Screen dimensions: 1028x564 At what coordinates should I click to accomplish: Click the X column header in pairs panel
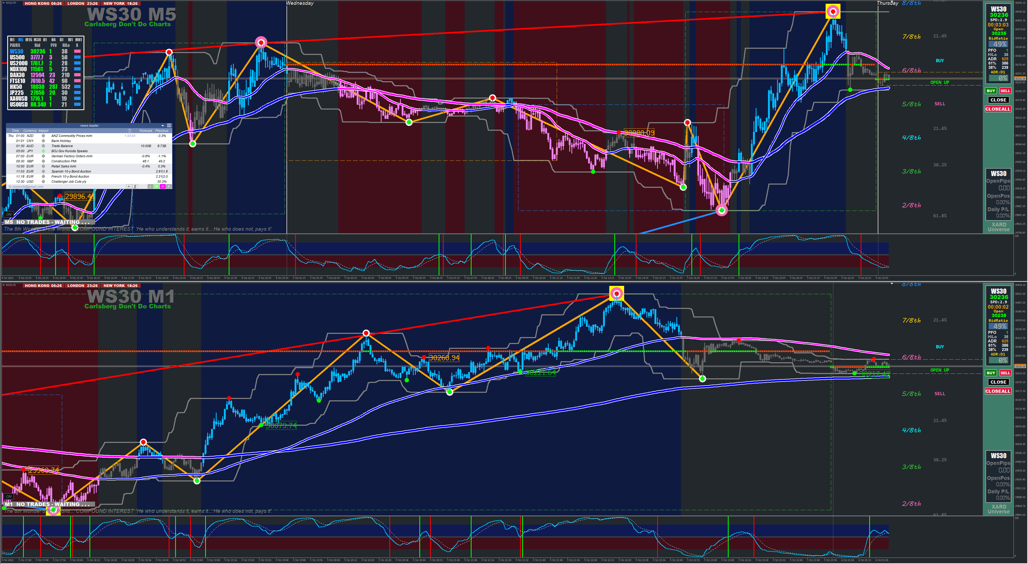77,45
